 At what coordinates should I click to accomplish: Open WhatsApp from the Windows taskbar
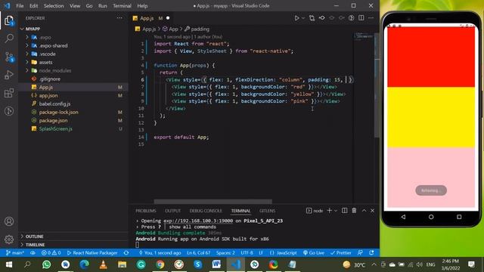tap(47, 264)
